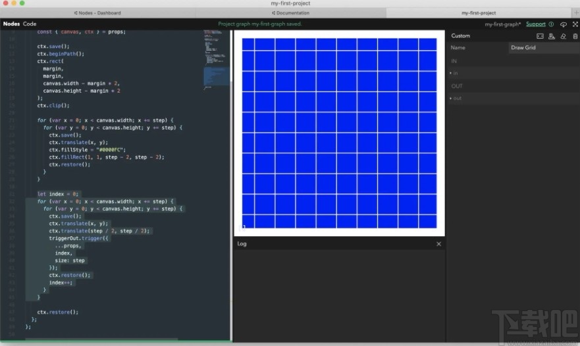Click the macOS green zoom window button
The height and width of the screenshot is (346, 580).
[22, 3]
